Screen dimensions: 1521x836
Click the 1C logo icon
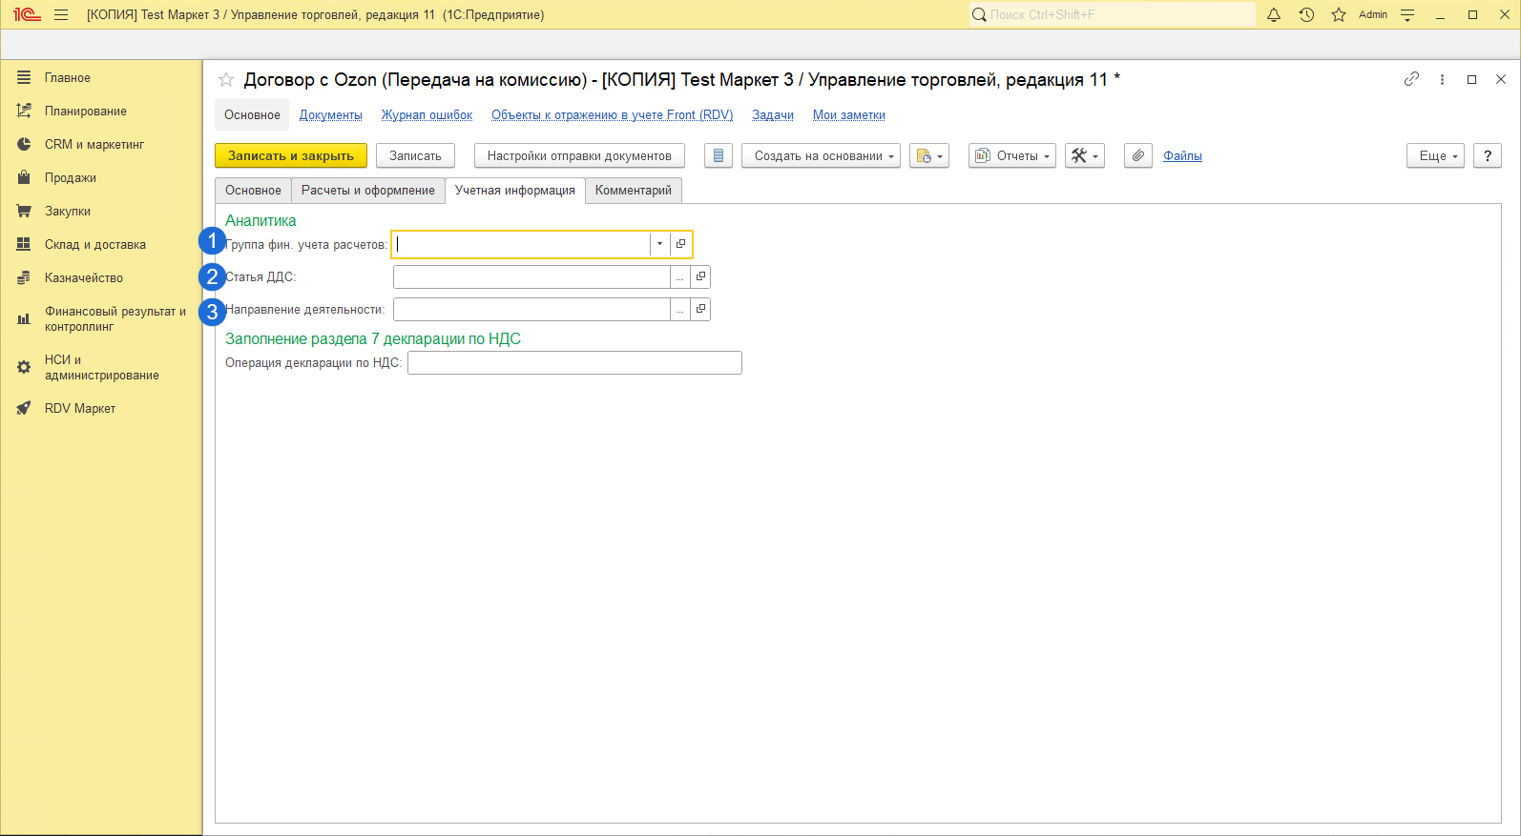tap(27, 14)
